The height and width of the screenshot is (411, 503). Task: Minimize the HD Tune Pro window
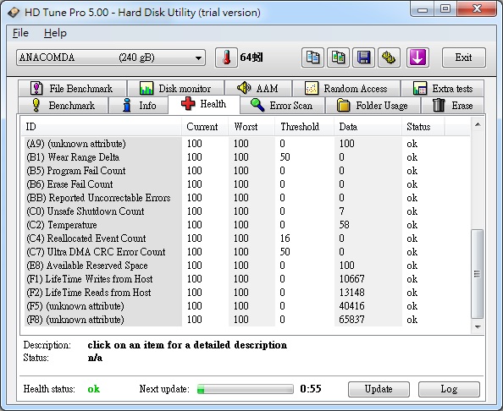click(423, 9)
